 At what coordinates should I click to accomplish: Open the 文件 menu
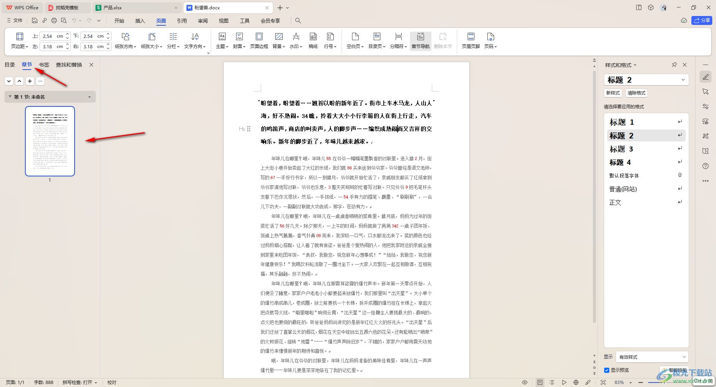(15, 20)
